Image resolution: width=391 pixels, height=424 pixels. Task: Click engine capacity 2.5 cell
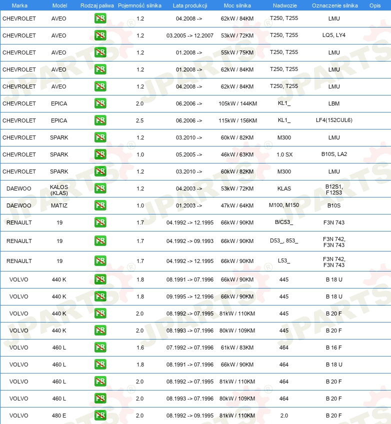pyautogui.click(x=140, y=120)
